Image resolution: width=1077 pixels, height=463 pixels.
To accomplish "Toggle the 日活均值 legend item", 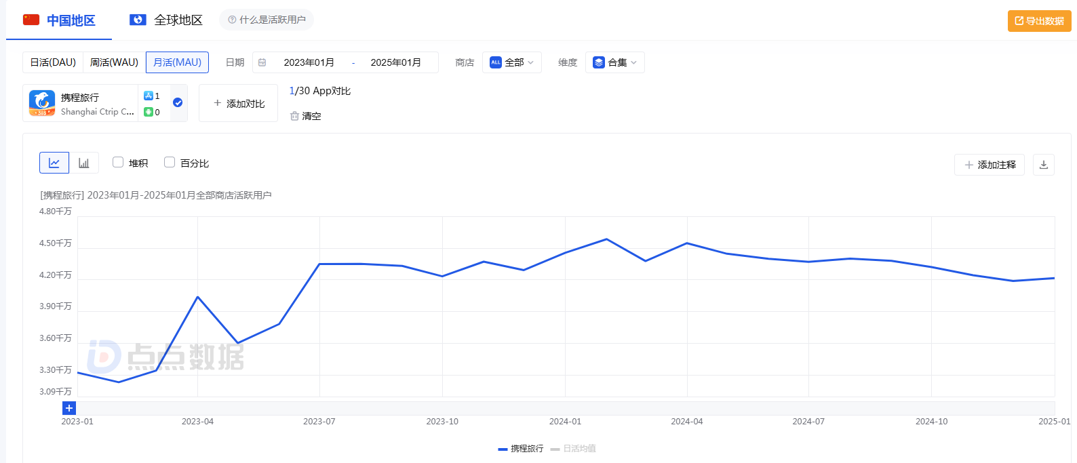I will [574, 449].
